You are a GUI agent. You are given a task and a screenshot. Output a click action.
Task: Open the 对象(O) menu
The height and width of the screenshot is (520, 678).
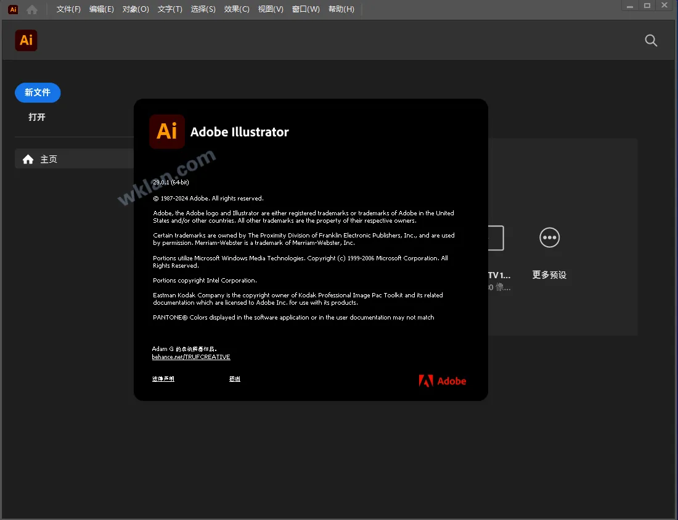click(136, 9)
